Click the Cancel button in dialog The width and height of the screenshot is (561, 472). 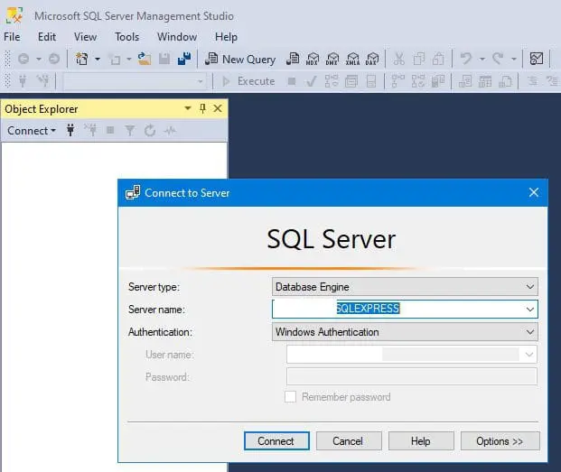(349, 441)
